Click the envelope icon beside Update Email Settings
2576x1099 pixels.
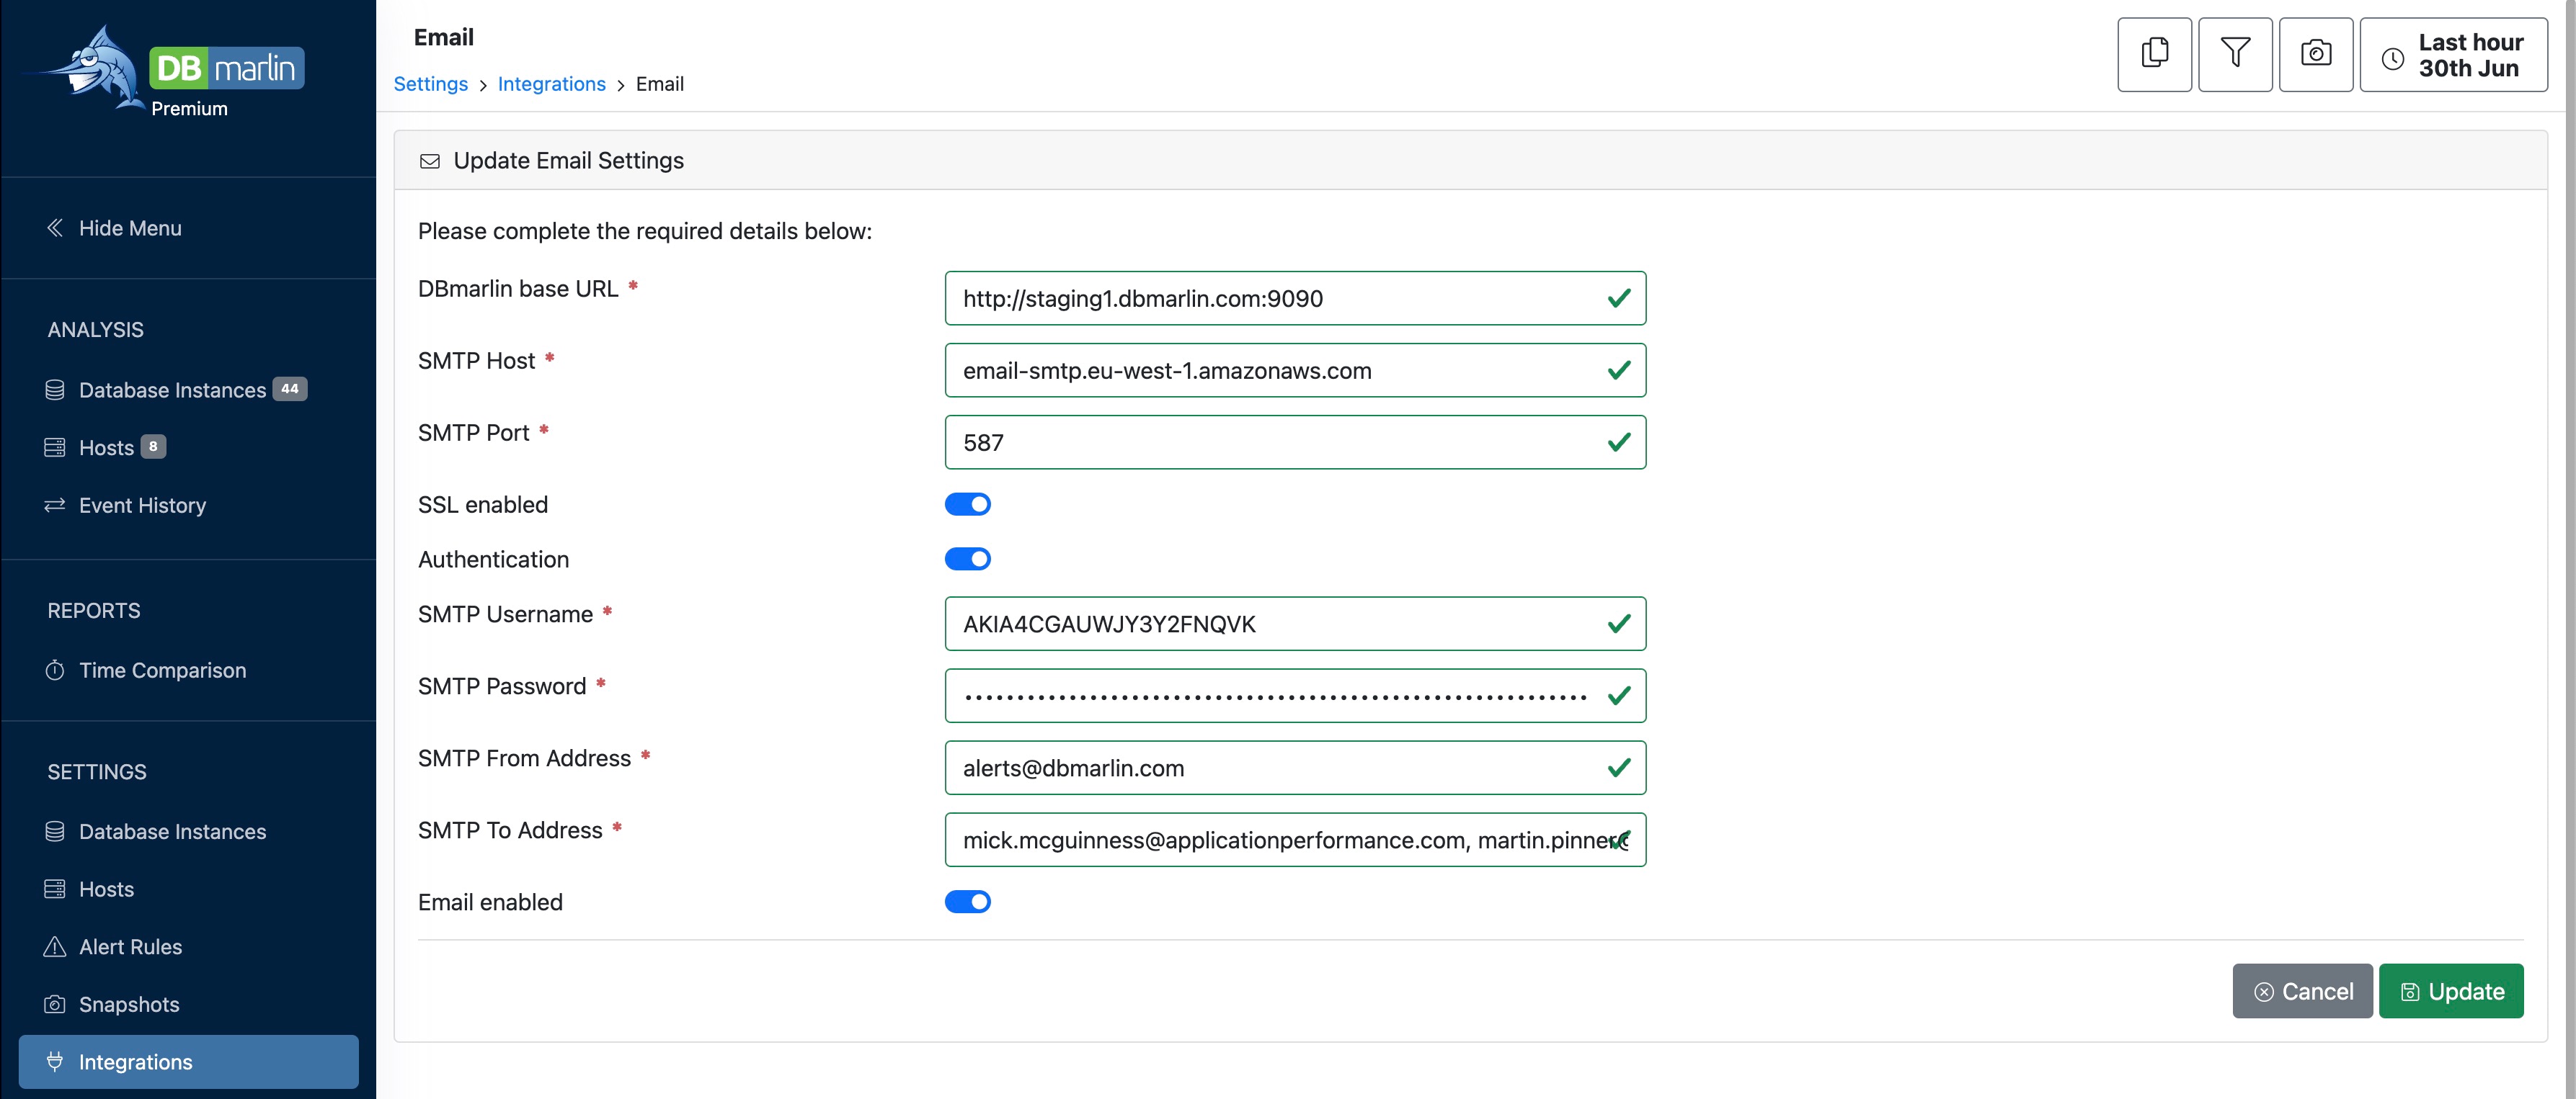tap(430, 161)
